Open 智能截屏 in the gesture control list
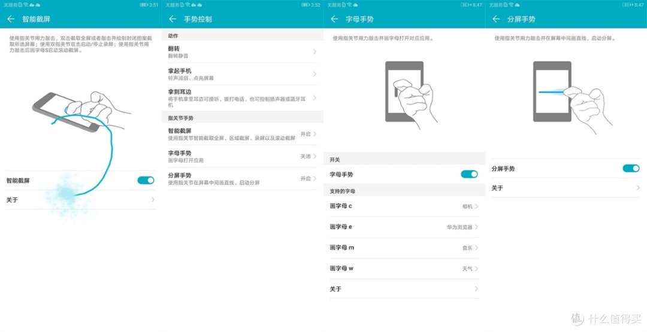Viewport: 647px width, 332px height. 243,134
